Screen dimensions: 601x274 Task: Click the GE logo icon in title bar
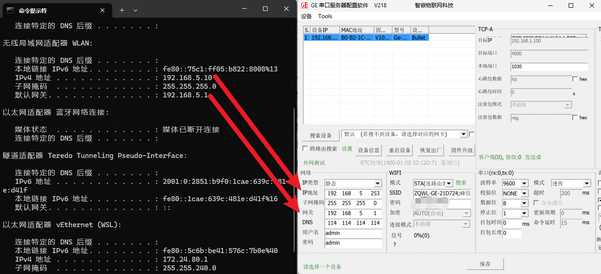coord(304,5)
